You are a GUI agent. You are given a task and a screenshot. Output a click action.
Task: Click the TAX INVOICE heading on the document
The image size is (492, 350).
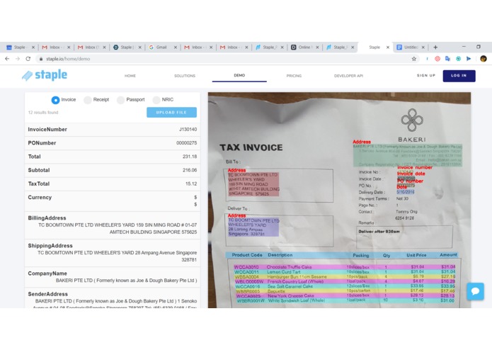click(x=251, y=147)
